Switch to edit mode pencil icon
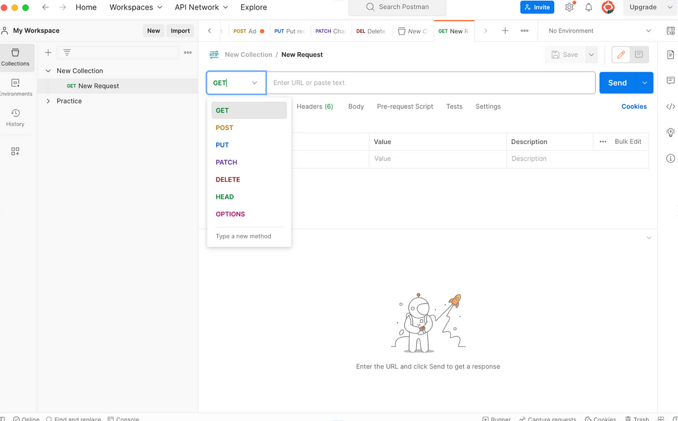Image resolution: width=678 pixels, height=421 pixels. coord(621,55)
